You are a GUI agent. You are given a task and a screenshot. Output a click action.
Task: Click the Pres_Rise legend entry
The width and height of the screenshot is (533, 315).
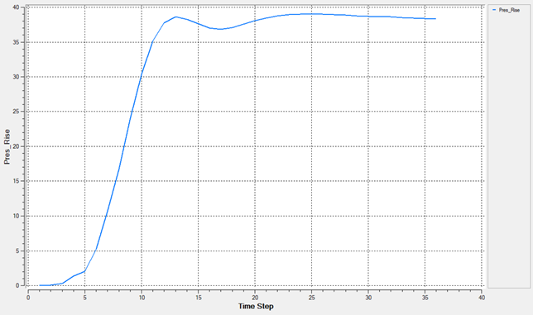[507, 10]
